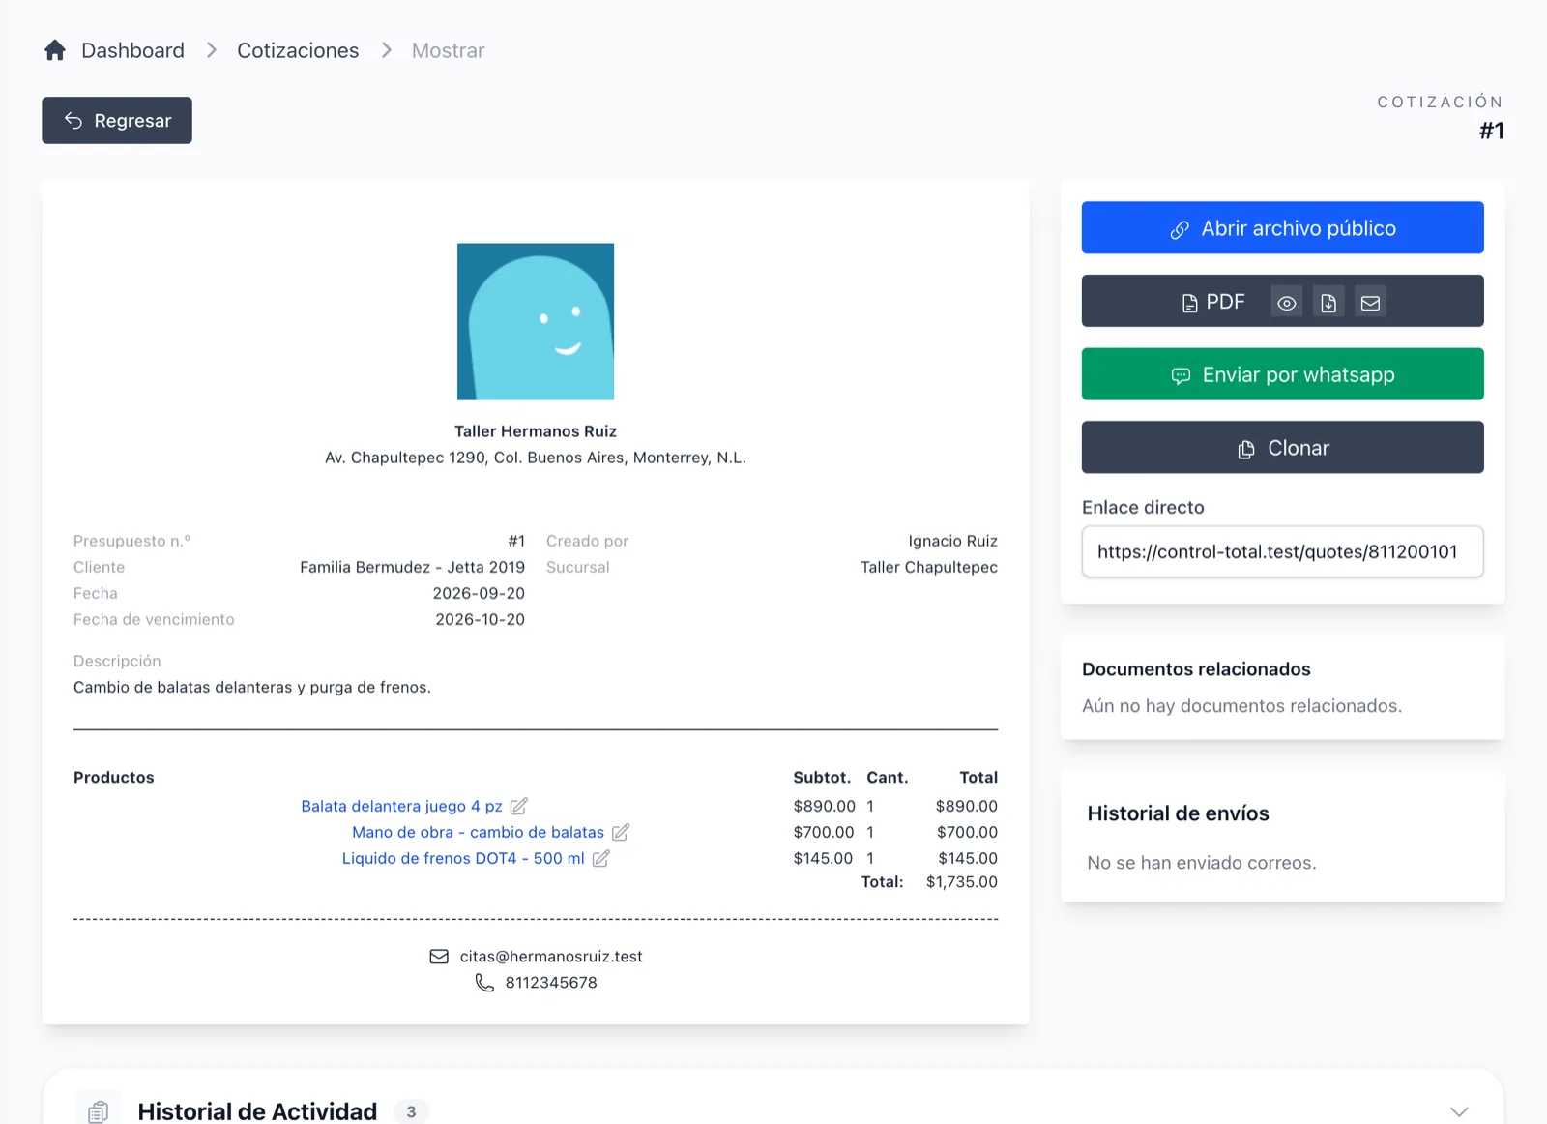Click the Enlace directo URL field
The image size is (1547, 1124).
[1282, 551]
